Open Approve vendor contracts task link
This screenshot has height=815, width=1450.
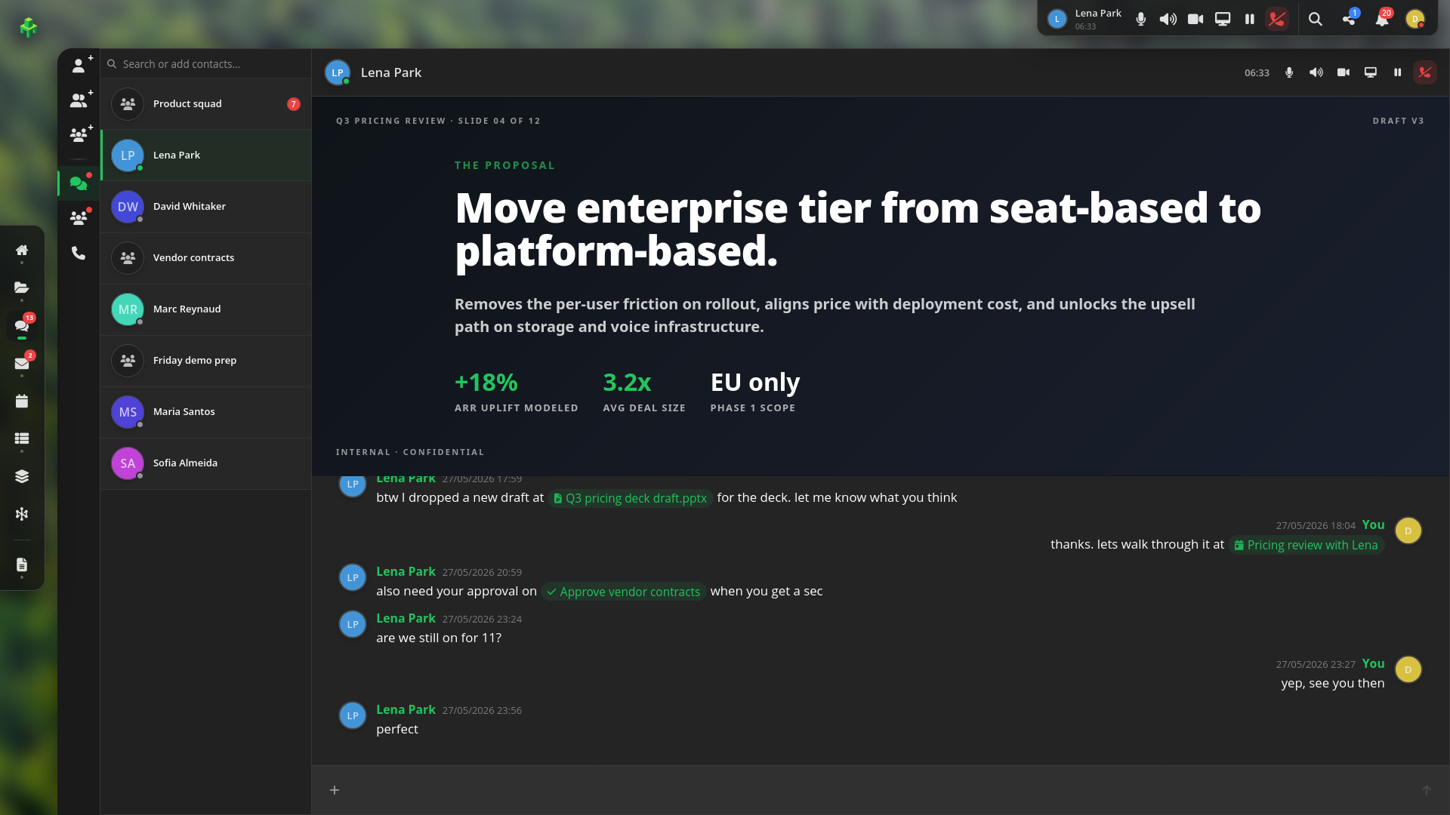click(x=624, y=592)
